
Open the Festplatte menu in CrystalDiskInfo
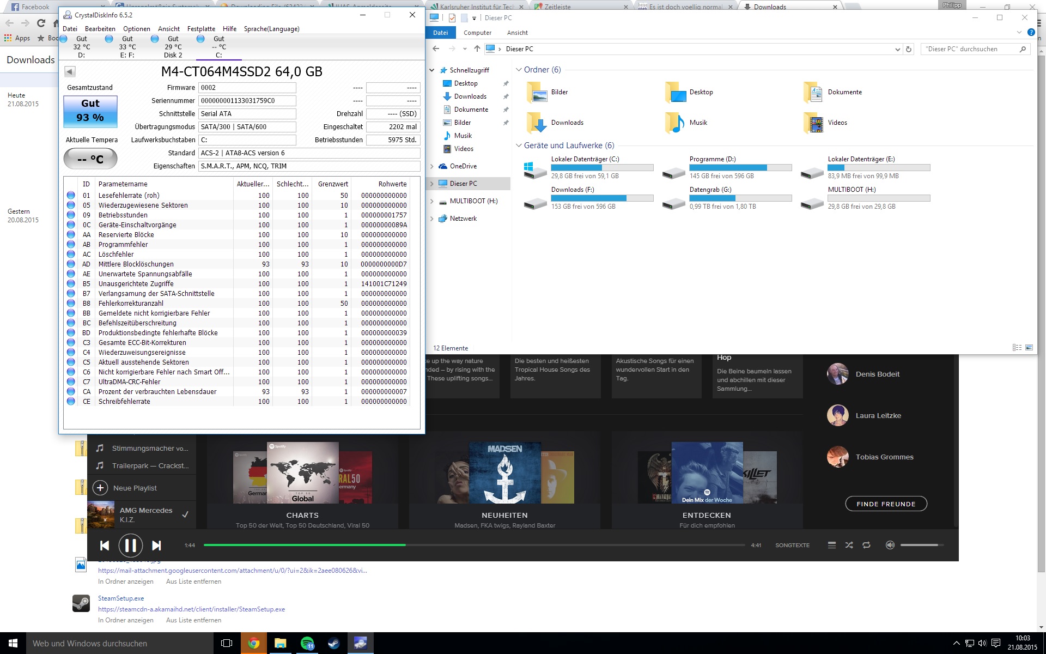pos(201,29)
